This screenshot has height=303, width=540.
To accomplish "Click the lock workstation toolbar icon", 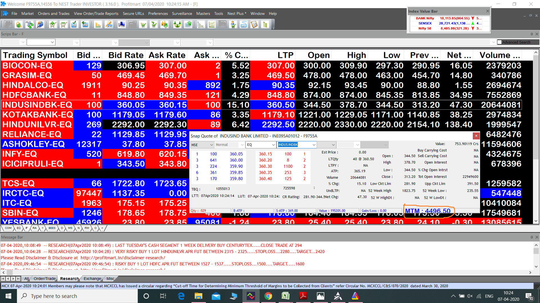I will [19, 25].
